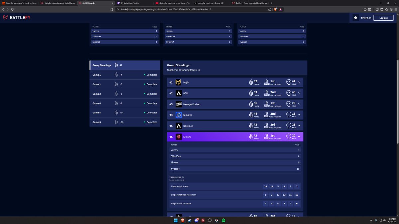The image size is (399, 224).
Task: Open Spotify from the taskbar
Action: point(224,220)
